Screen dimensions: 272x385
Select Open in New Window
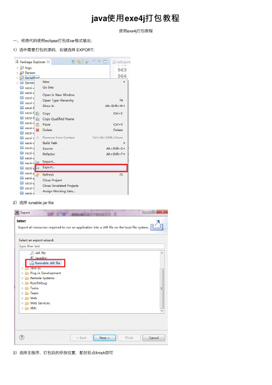click(81, 95)
